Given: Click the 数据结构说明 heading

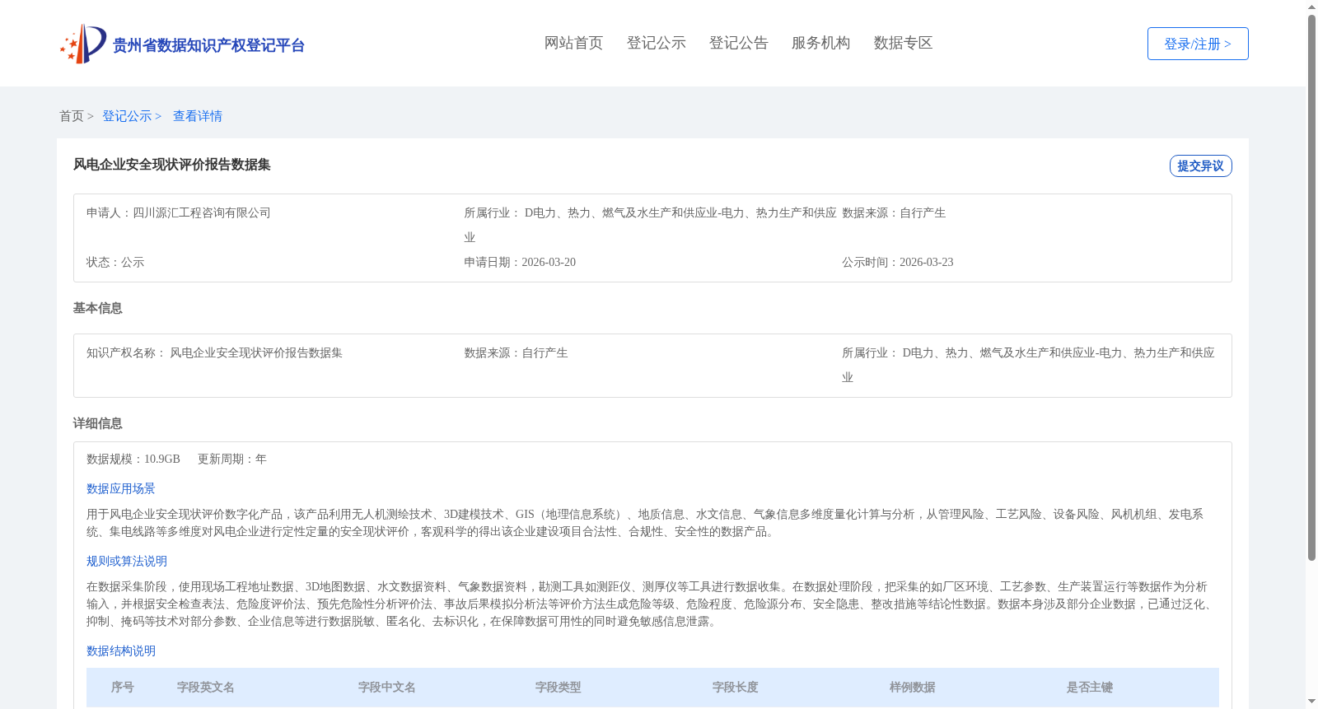Looking at the screenshot, I should [x=121, y=651].
